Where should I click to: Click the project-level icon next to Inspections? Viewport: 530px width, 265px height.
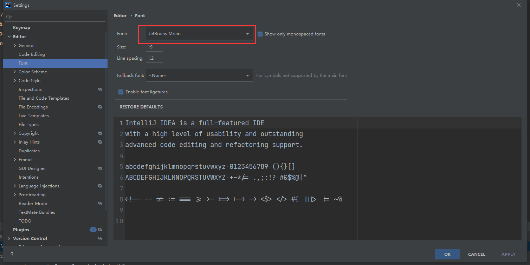(x=100, y=90)
